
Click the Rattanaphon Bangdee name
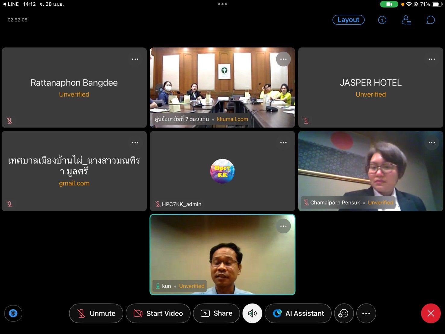(x=74, y=83)
